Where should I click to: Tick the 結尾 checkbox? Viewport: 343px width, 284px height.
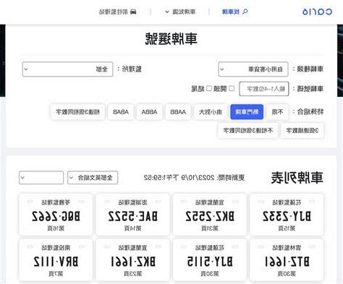(209, 88)
